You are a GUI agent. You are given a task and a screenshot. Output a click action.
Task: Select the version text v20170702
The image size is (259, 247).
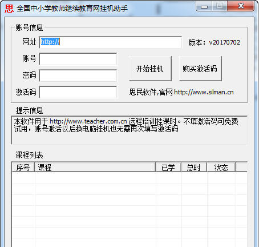coord(225,42)
